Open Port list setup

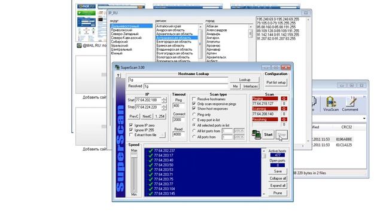276,82
